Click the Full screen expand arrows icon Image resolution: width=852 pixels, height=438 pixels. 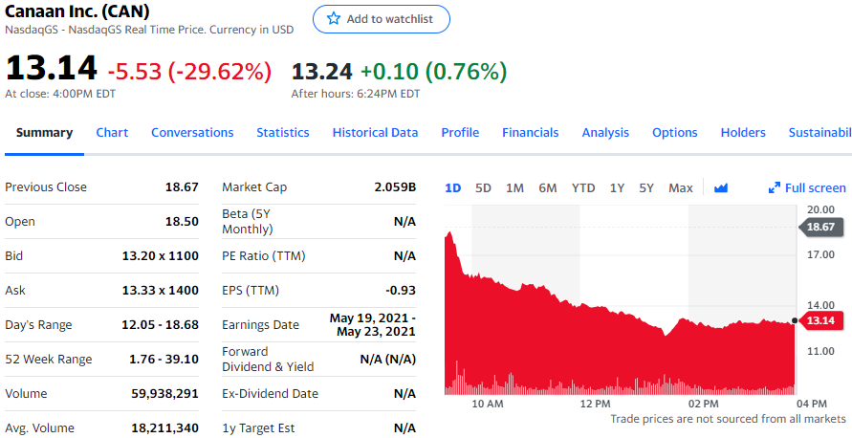tap(775, 187)
